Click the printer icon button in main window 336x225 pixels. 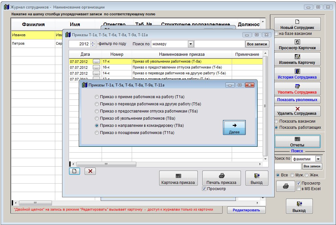coord(286,186)
